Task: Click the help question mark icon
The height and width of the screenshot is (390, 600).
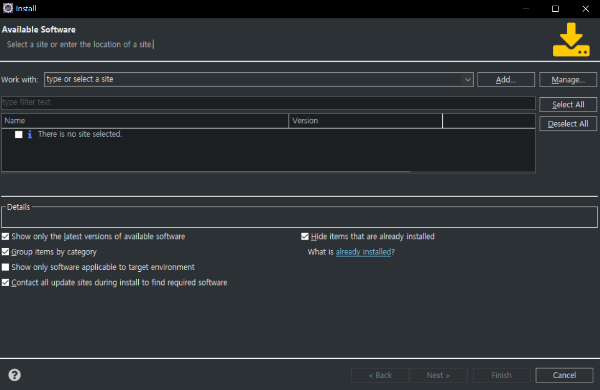Action: (15, 375)
